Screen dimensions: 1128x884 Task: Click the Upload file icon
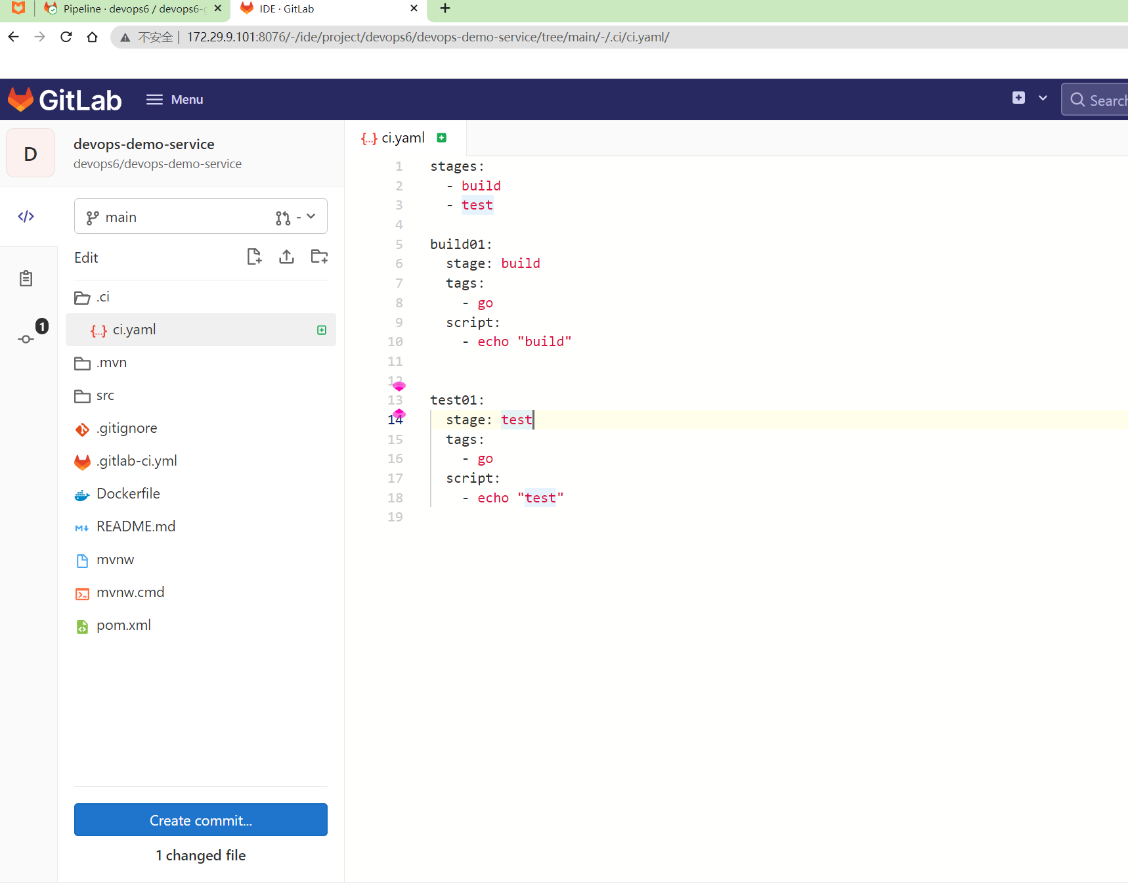pos(286,257)
